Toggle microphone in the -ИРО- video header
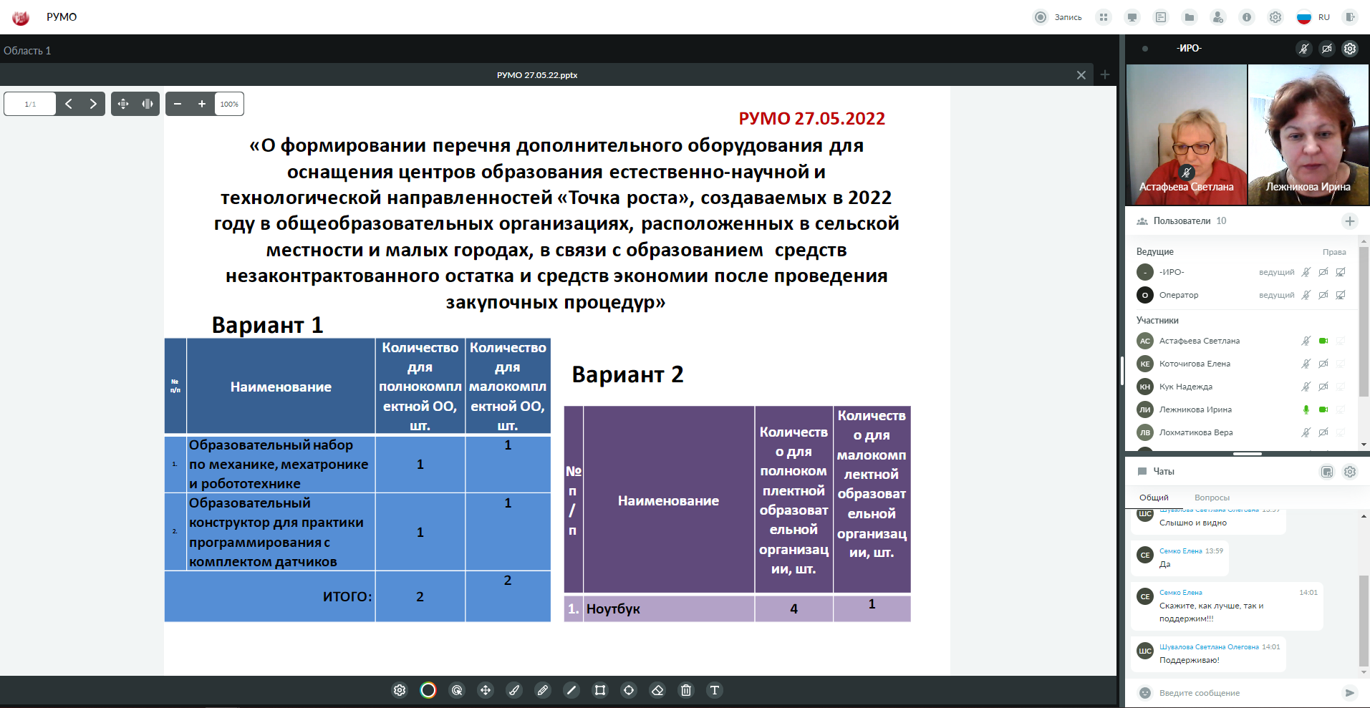 pyautogui.click(x=1304, y=49)
